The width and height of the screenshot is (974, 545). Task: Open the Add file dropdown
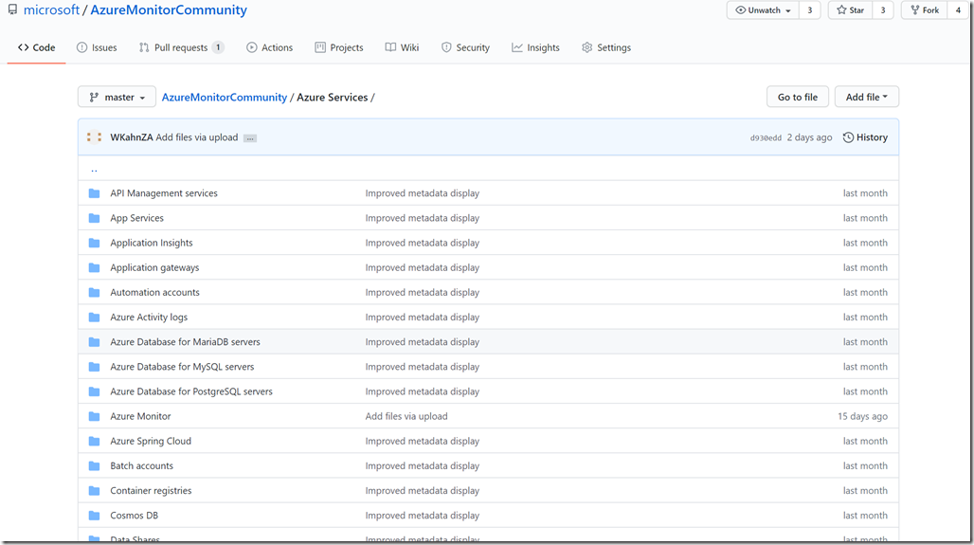pos(867,97)
